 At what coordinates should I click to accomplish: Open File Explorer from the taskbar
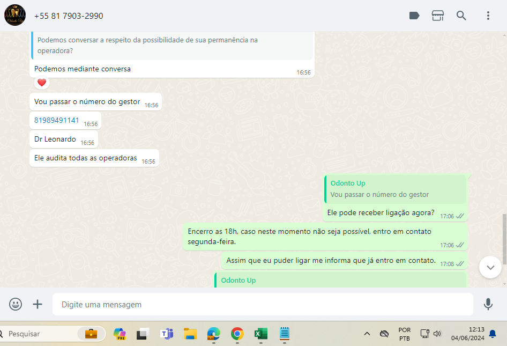click(x=190, y=334)
